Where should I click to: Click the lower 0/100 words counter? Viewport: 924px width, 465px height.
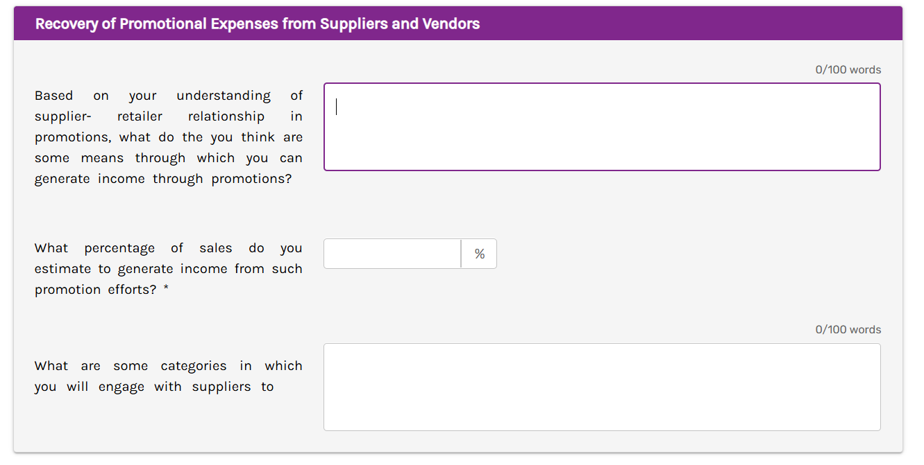(848, 330)
